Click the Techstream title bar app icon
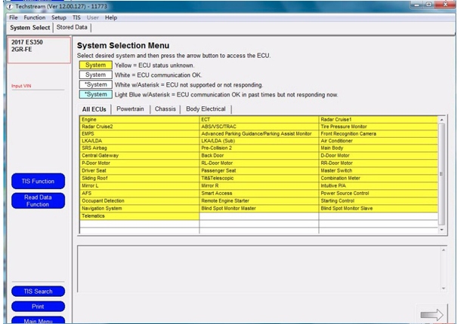464x324 pixels. [10, 6]
